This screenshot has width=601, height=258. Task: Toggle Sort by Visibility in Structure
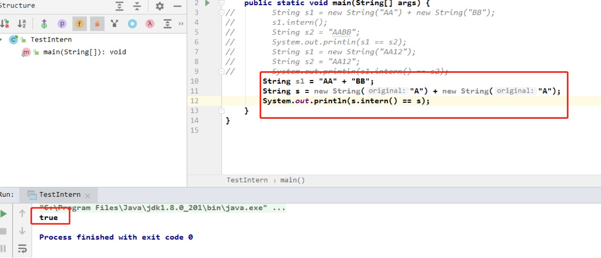tap(5, 24)
